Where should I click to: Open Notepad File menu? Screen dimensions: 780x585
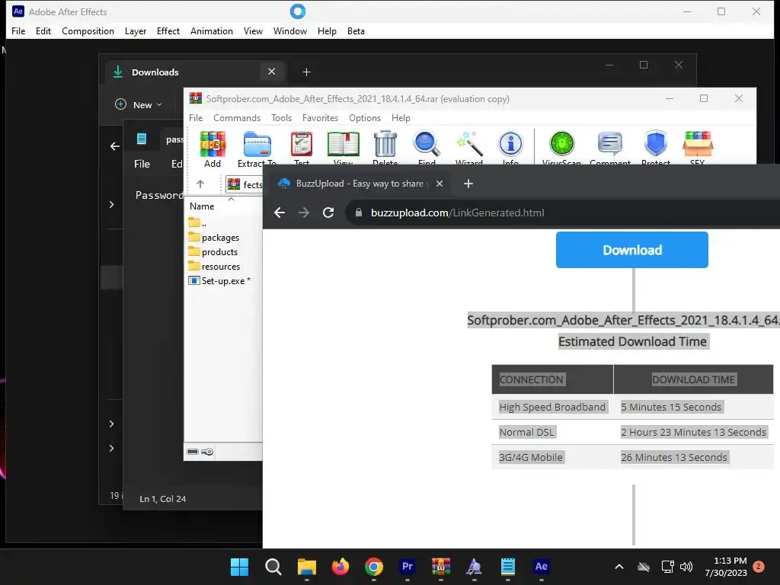click(x=142, y=164)
